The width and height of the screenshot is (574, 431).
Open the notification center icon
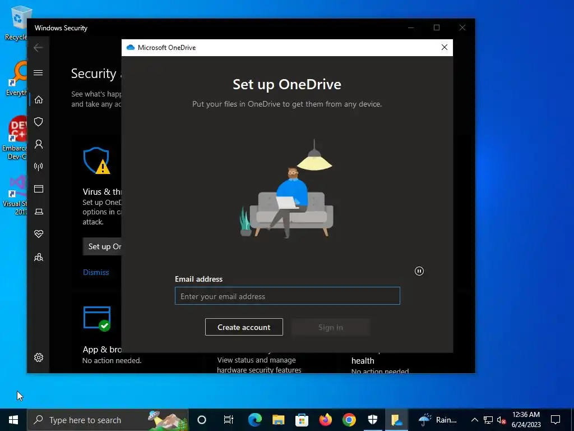[556, 420]
